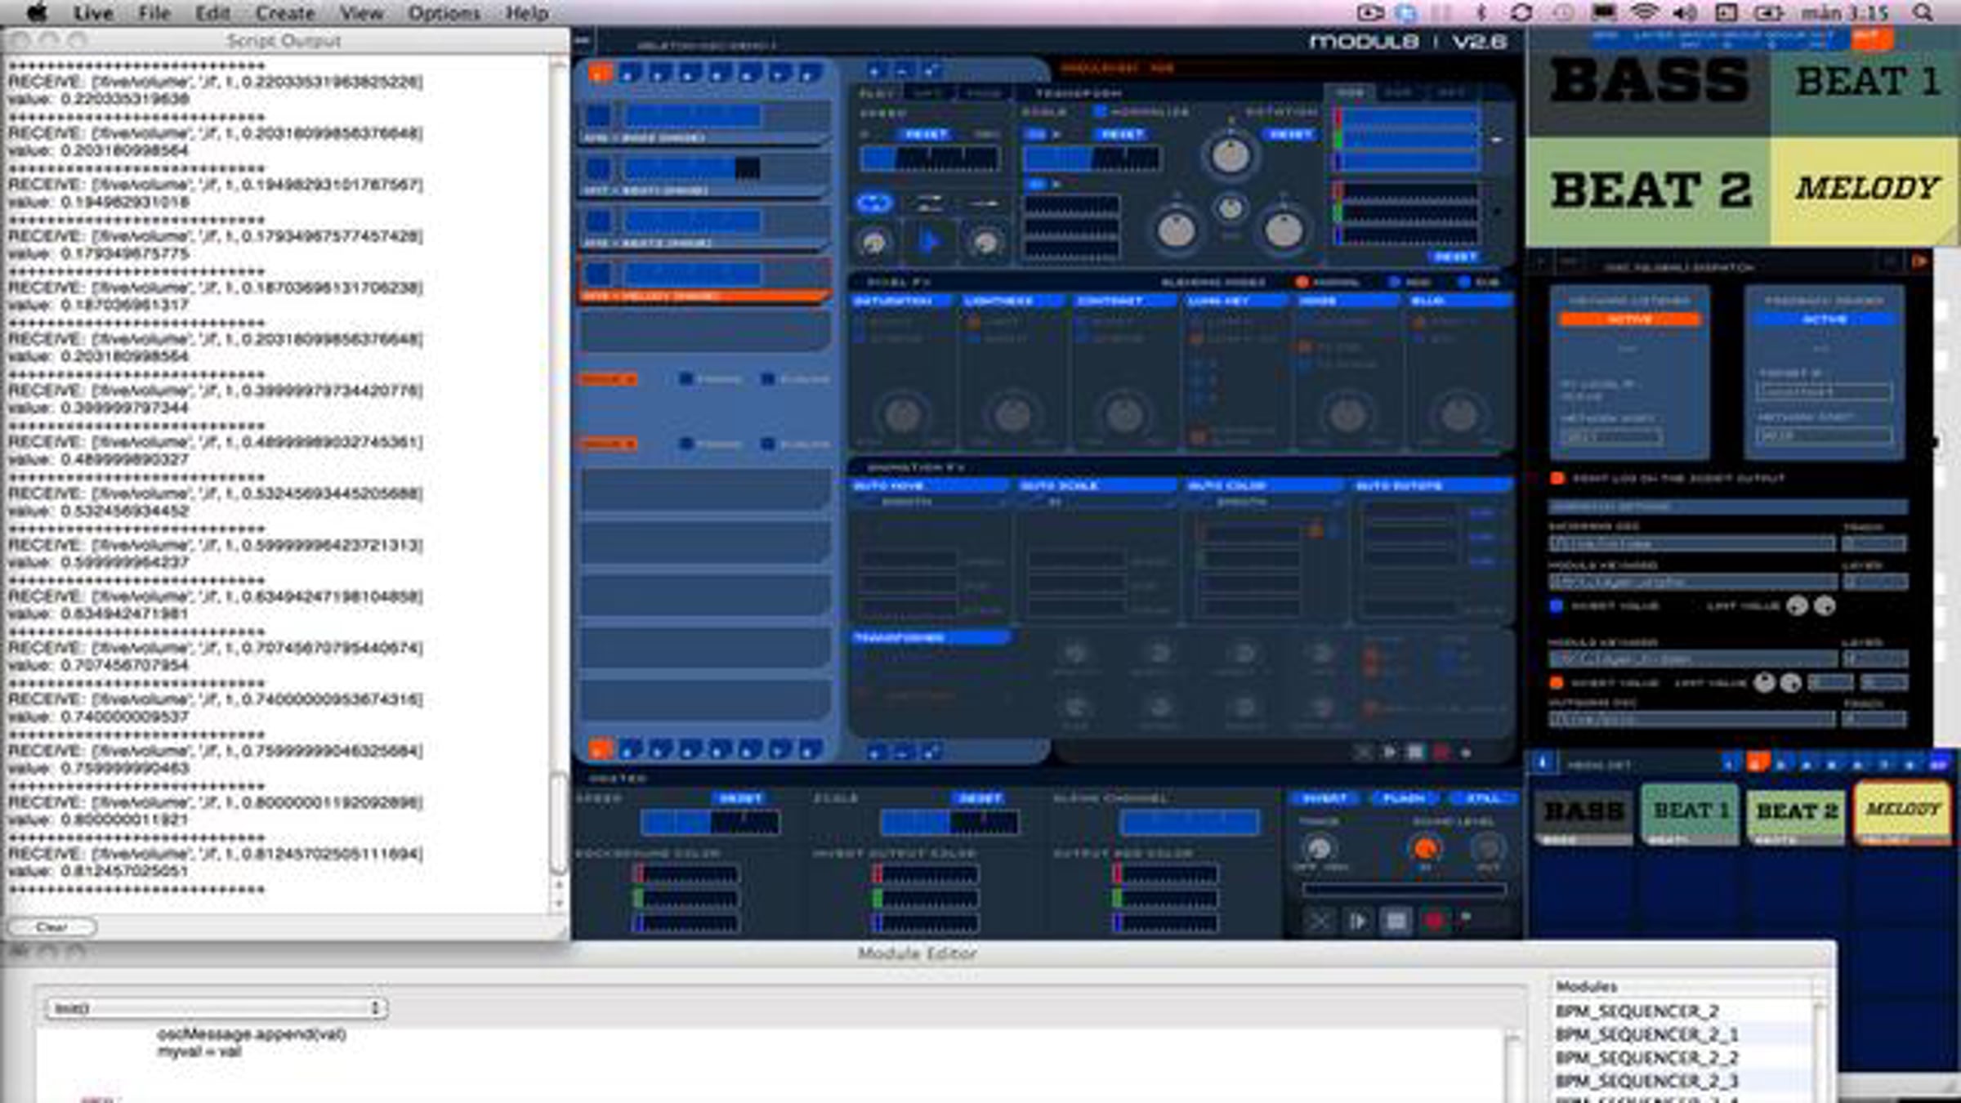The width and height of the screenshot is (1961, 1103).
Task: Click the minus remove-layer icon above layers
Action: pyautogui.click(x=902, y=72)
